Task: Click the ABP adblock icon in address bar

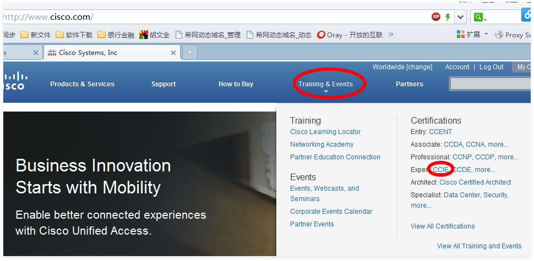Action: click(x=436, y=16)
